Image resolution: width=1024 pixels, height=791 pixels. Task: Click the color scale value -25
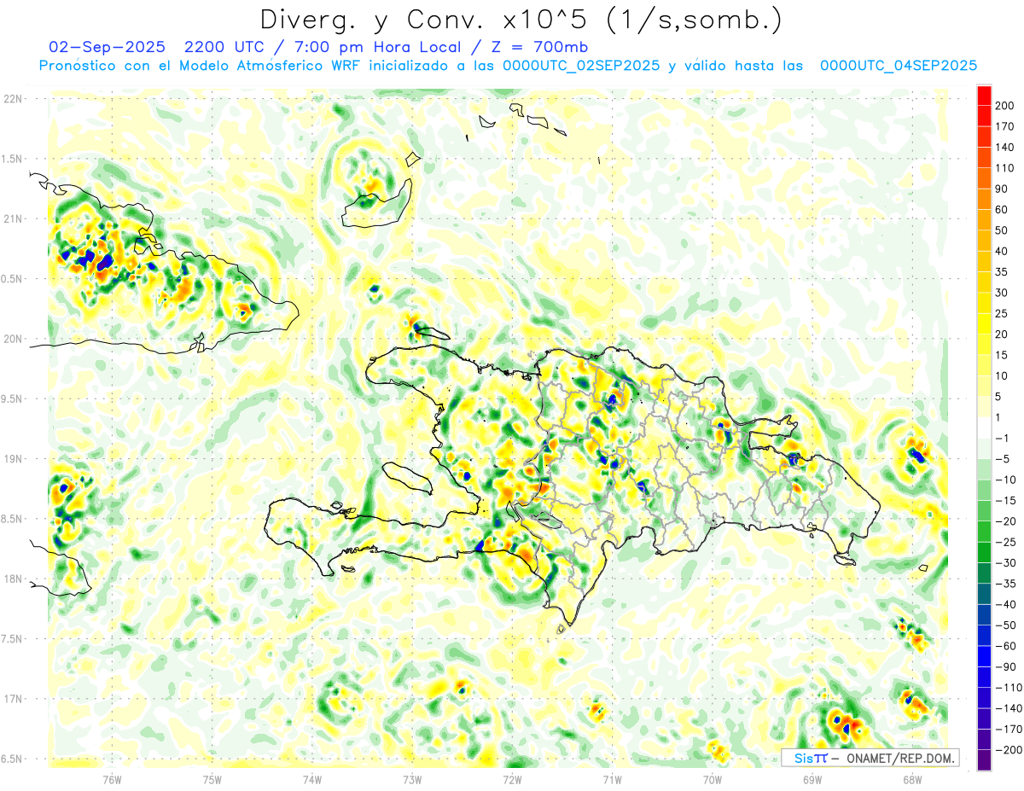(x=1007, y=542)
